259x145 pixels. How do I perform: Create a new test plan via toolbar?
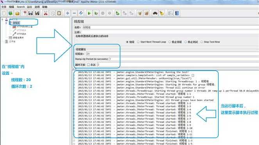[4, 13]
